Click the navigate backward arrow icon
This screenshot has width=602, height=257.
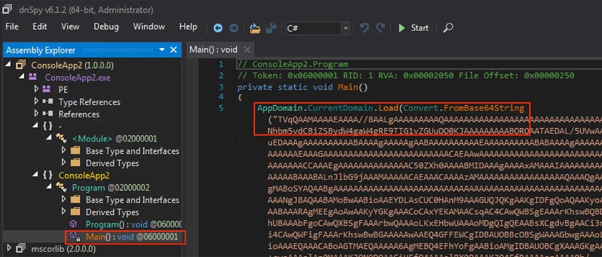(218, 28)
